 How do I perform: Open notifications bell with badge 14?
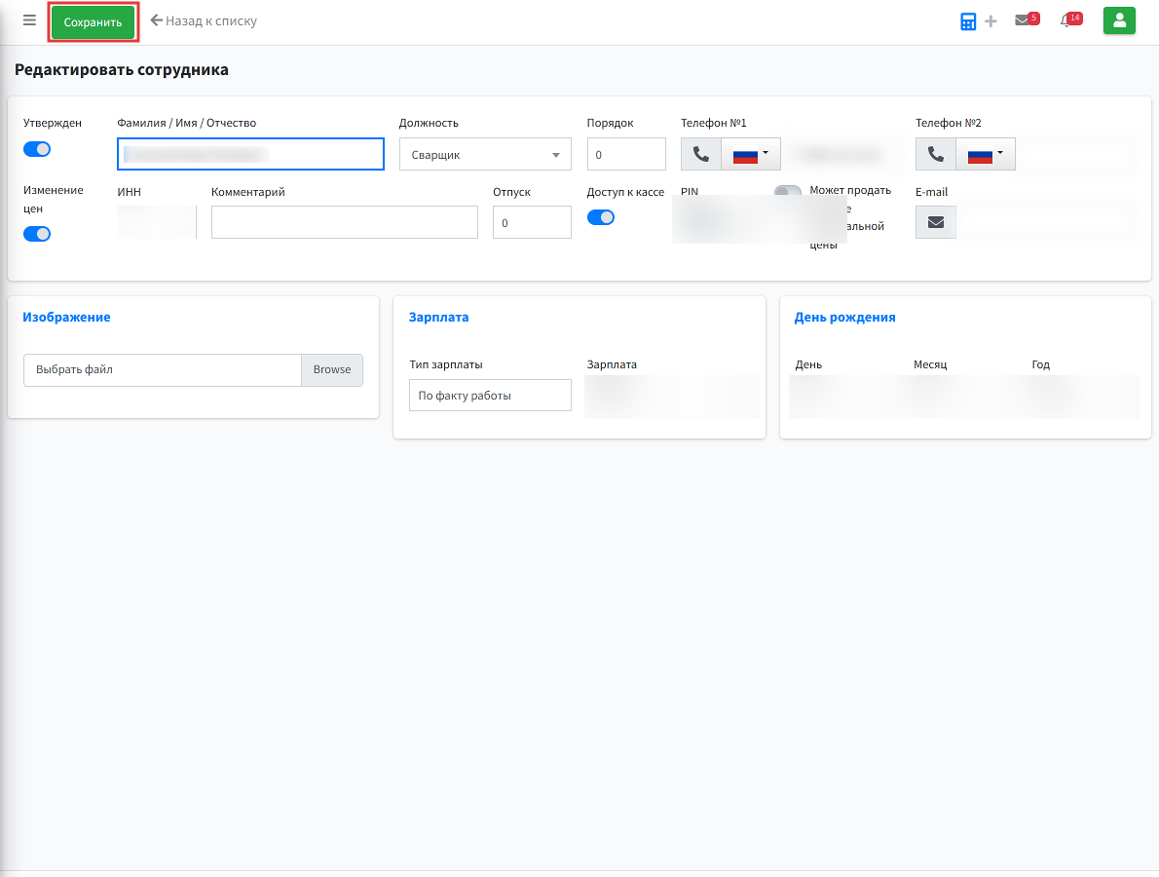1070,19
